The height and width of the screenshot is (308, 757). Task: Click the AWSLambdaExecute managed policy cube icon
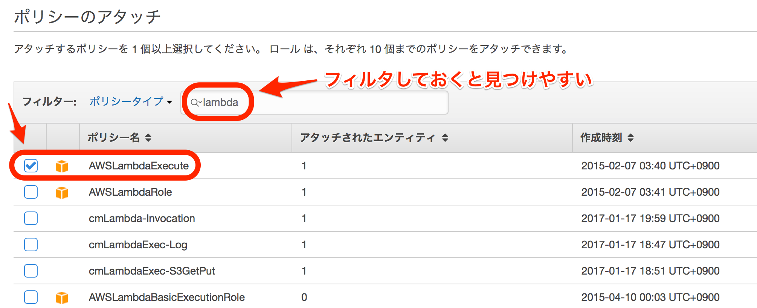click(x=62, y=166)
